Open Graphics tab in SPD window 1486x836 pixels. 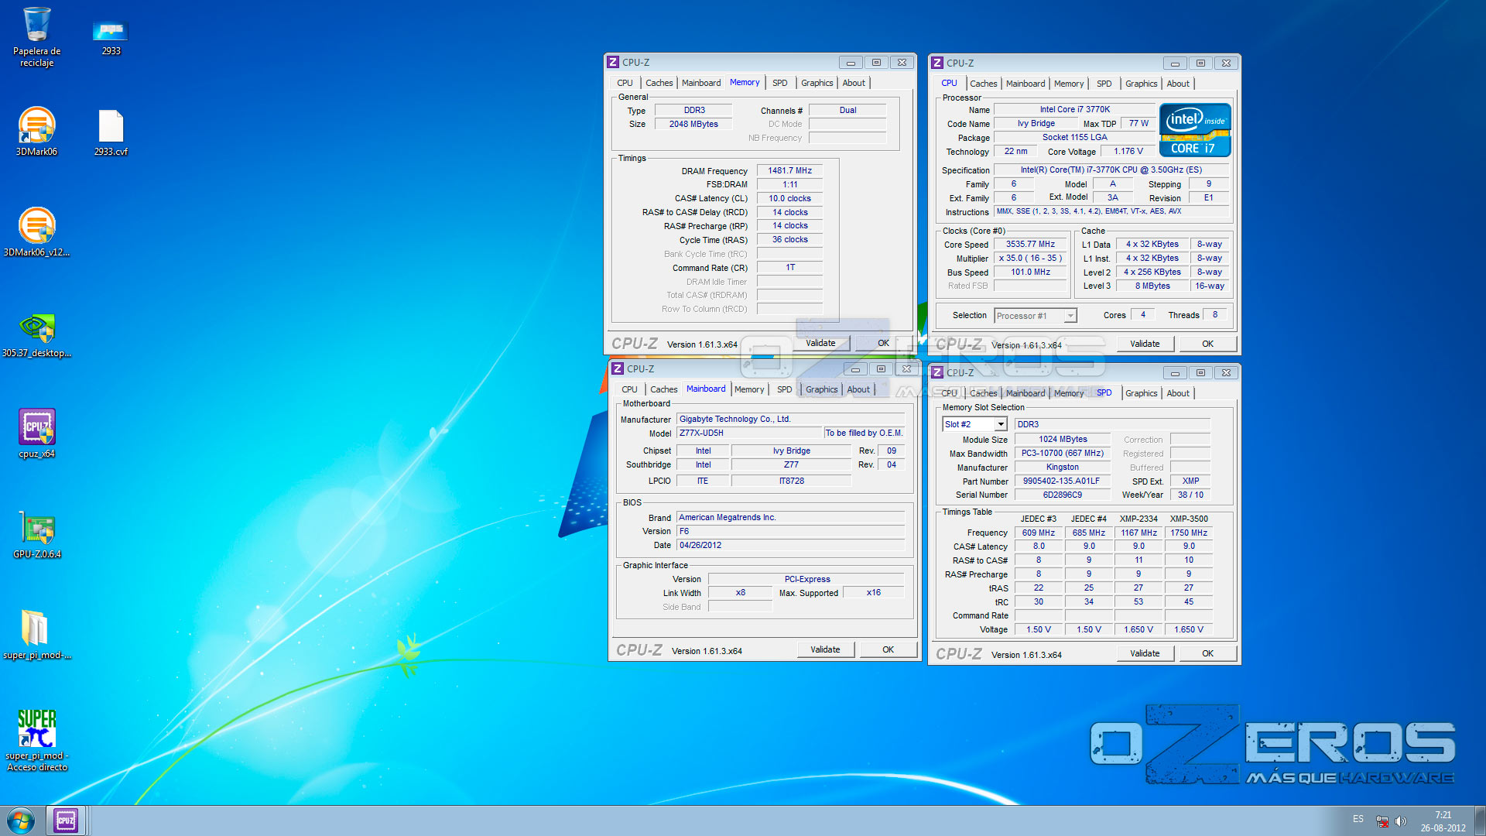(x=1141, y=393)
